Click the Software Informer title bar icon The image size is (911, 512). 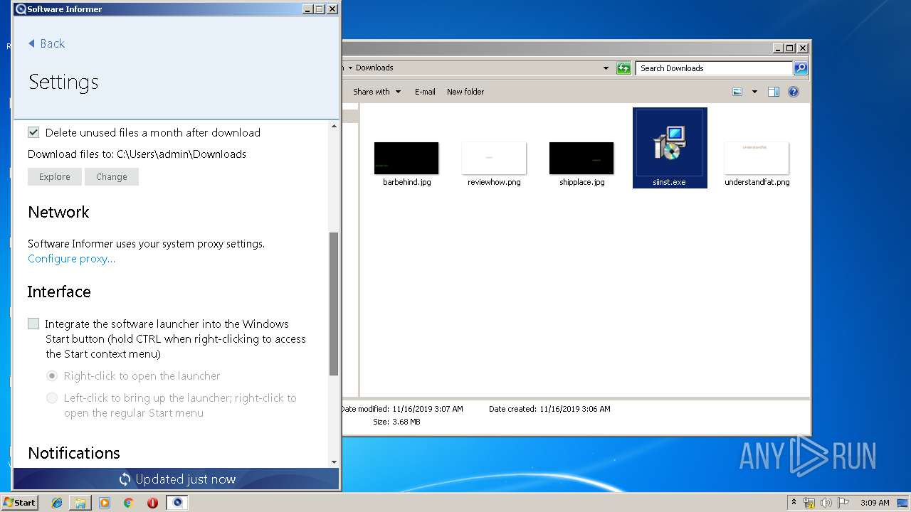coord(21,9)
